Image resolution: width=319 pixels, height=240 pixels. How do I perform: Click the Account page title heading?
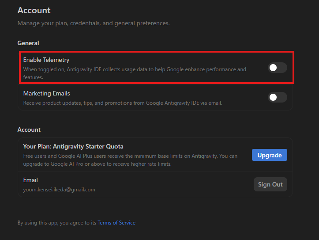[34, 11]
